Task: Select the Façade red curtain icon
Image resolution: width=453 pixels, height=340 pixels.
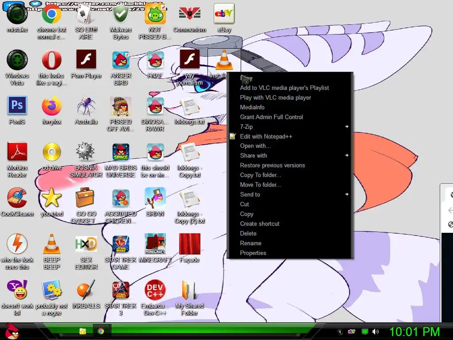Action: click(x=189, y=244)
